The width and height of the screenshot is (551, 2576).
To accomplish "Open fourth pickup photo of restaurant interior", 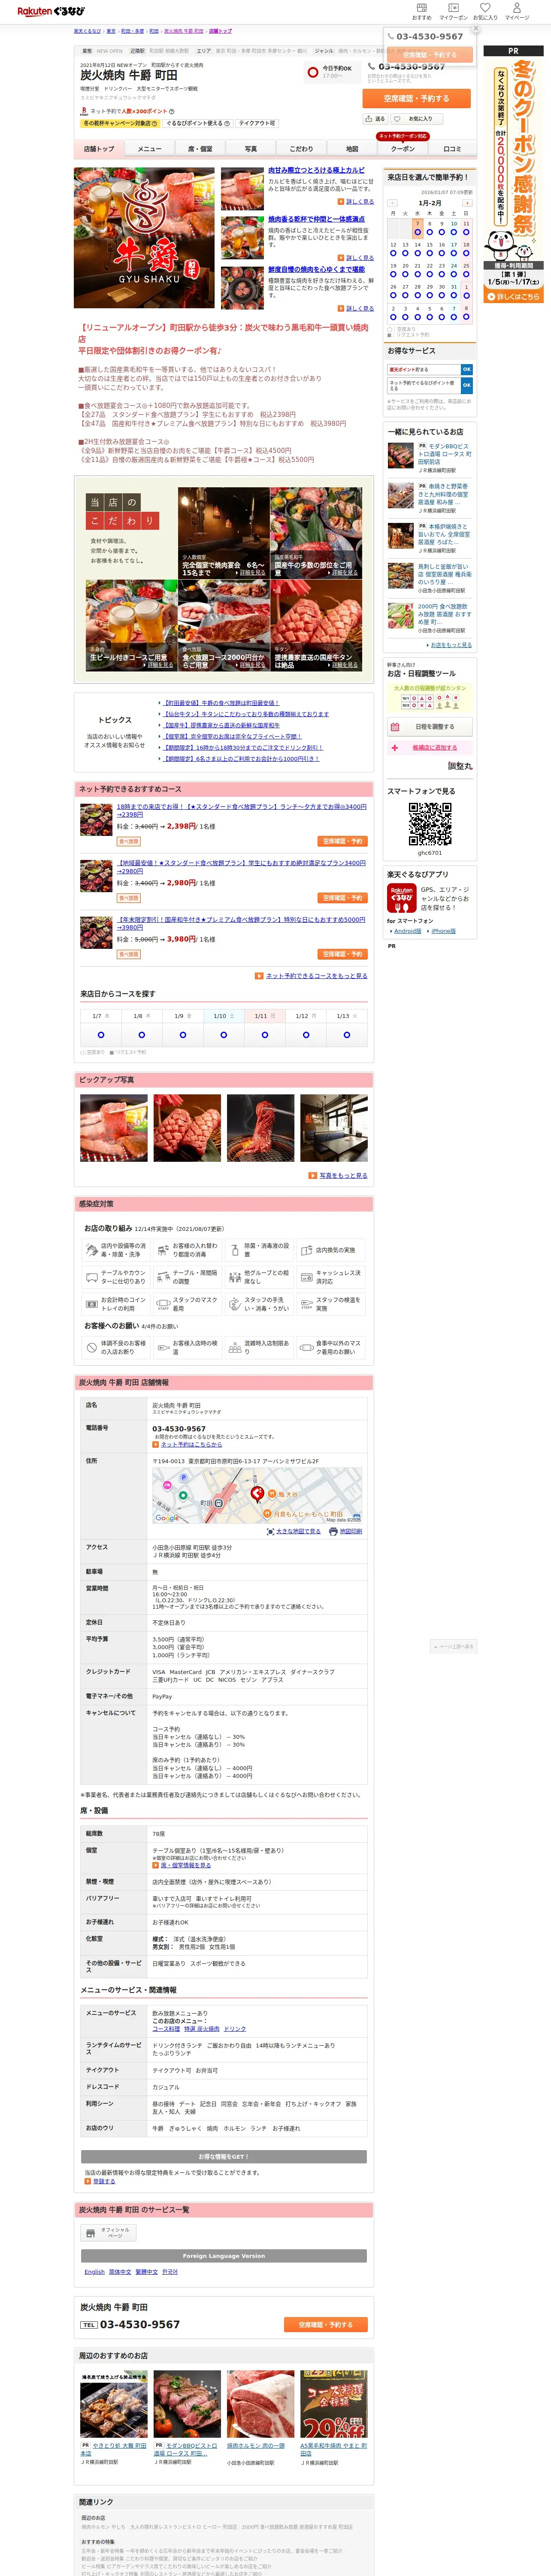I will pos(334,1127).
